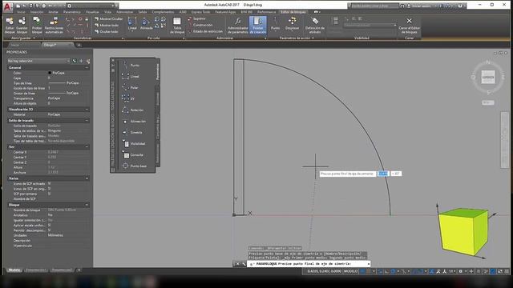Select the Alineada constraint tool

click(x=146, y=23)
